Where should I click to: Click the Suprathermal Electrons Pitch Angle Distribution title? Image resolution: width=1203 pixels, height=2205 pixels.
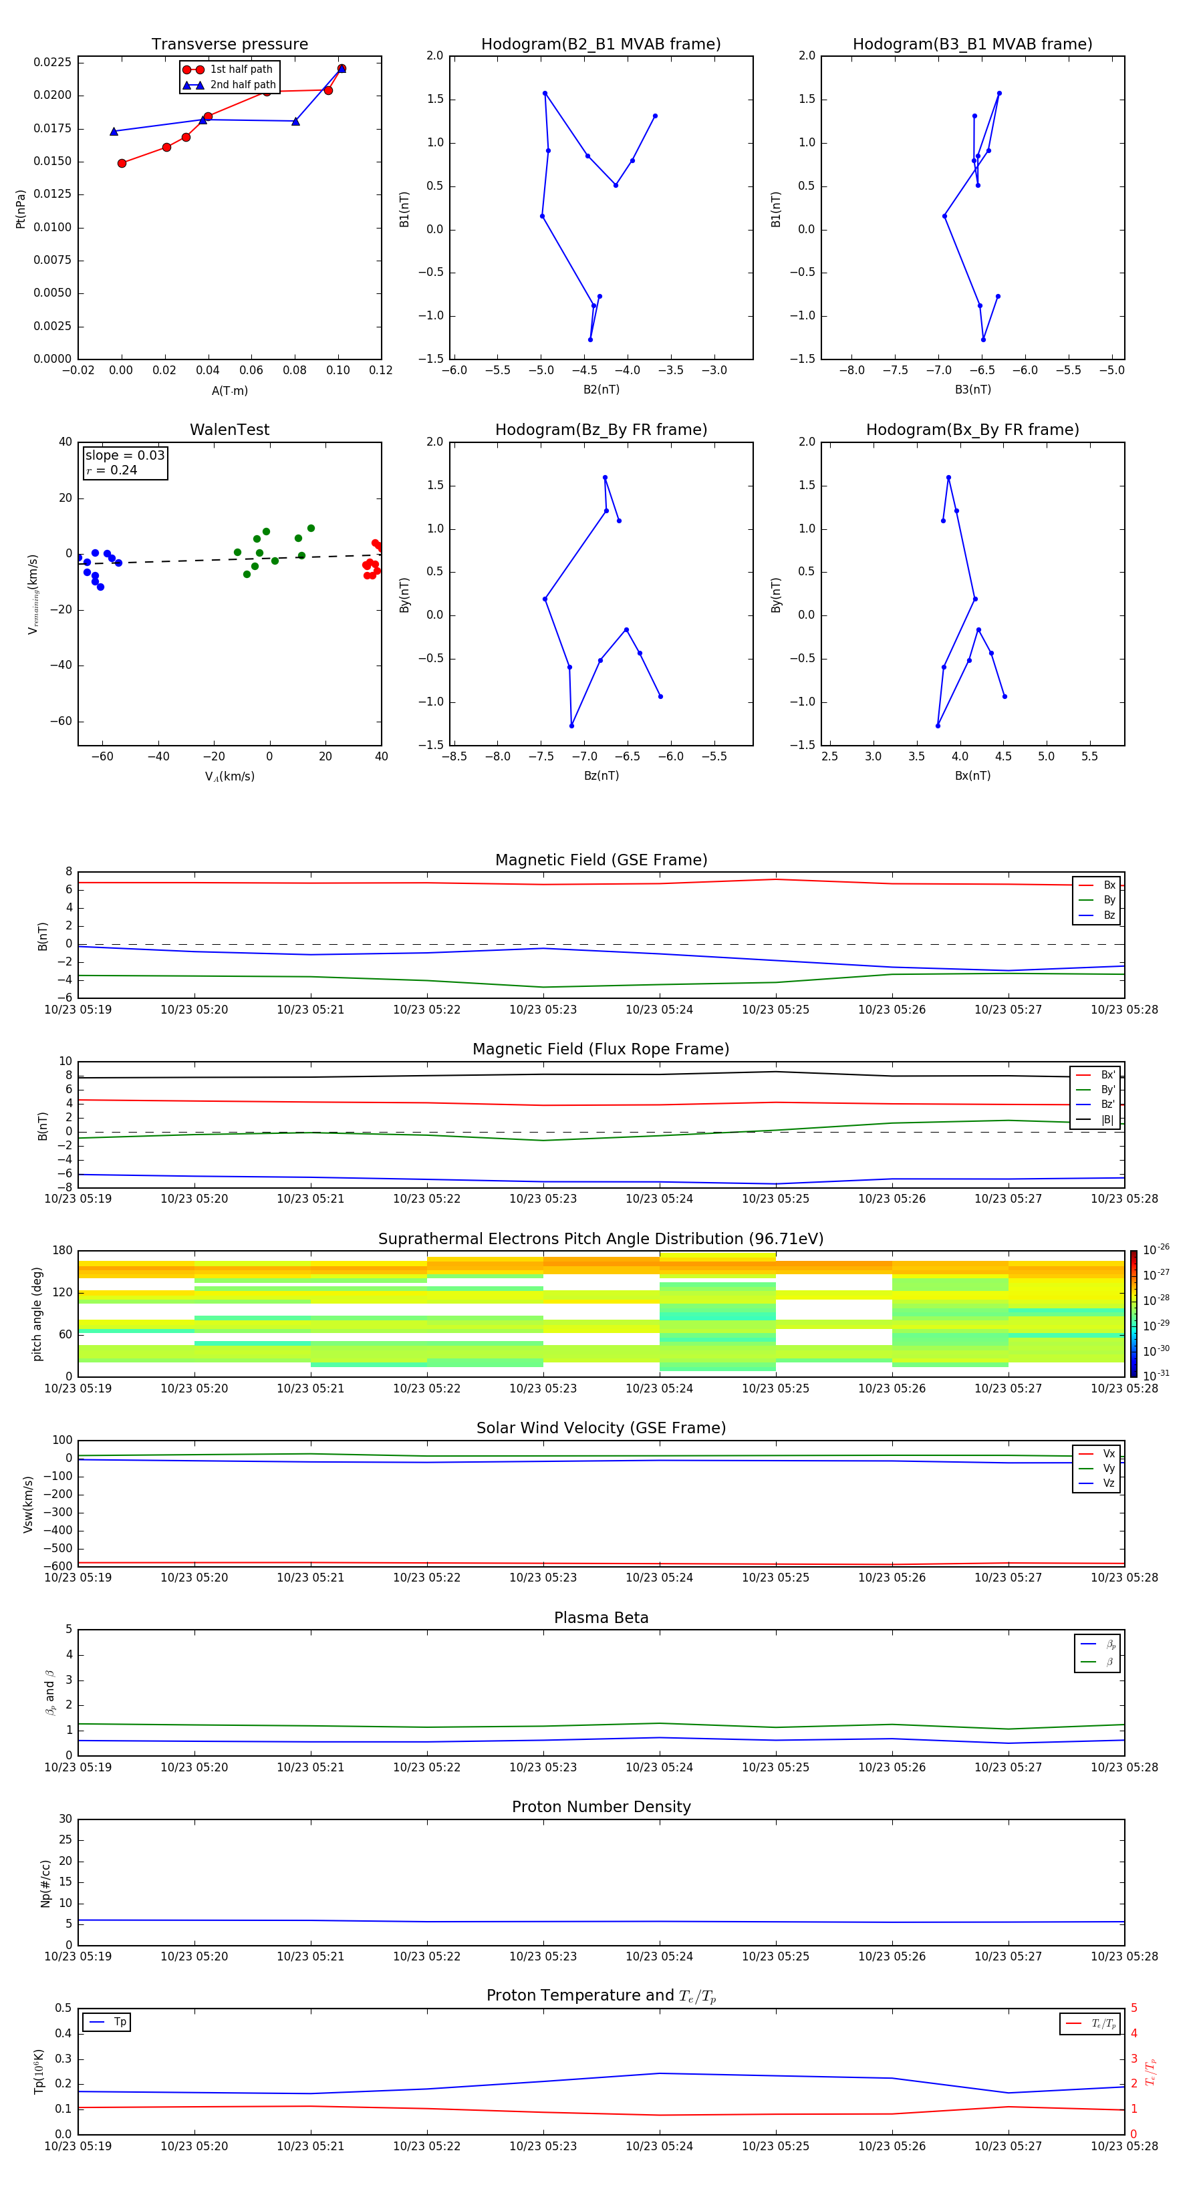coord(601,1239)
